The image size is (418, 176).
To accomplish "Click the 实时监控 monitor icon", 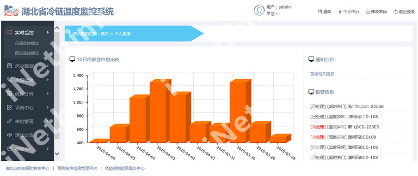I will [10, 33].
